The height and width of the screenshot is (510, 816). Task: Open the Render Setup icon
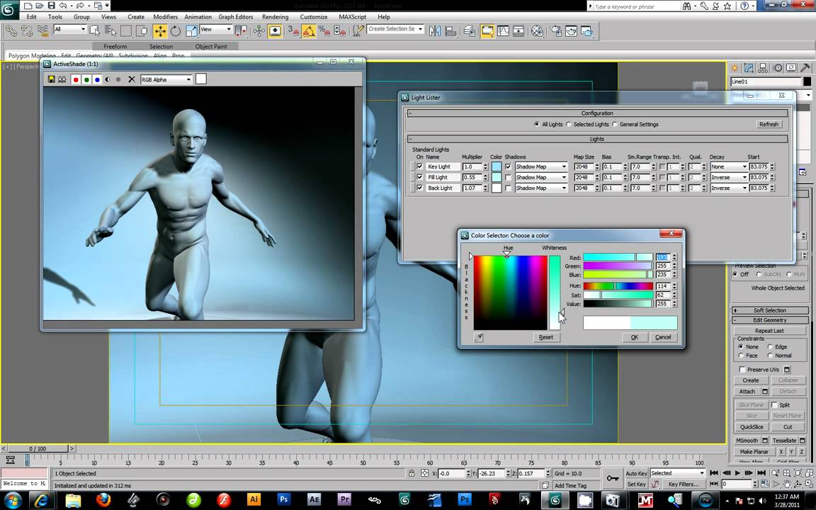tap(556, 31)
